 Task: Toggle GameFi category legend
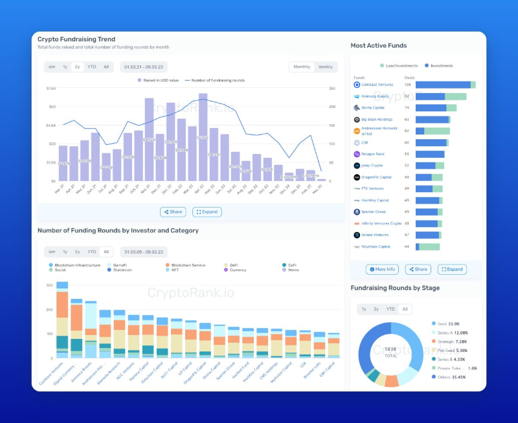coord(117,265)
